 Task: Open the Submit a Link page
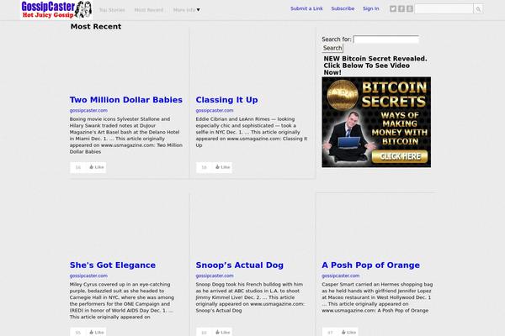(x=306, y=8)
